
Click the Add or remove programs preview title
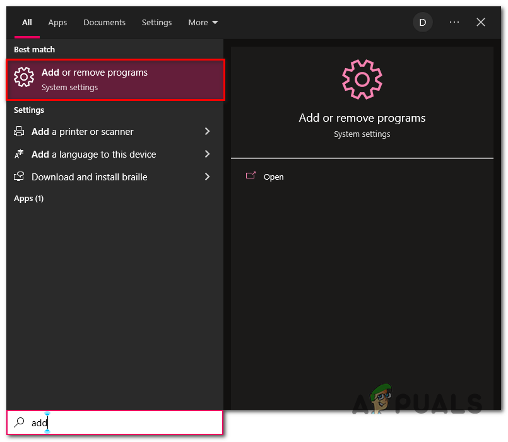[x=362, y=118]
